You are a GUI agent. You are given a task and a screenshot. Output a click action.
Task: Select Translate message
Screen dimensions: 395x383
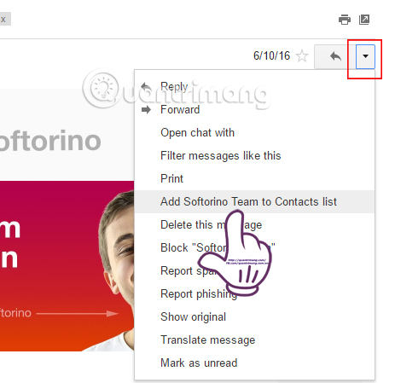[254, 339]
